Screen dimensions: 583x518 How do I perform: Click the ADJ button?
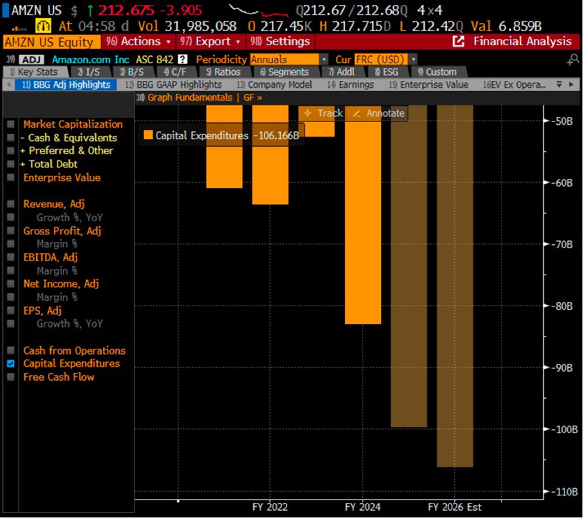[32, 59]
